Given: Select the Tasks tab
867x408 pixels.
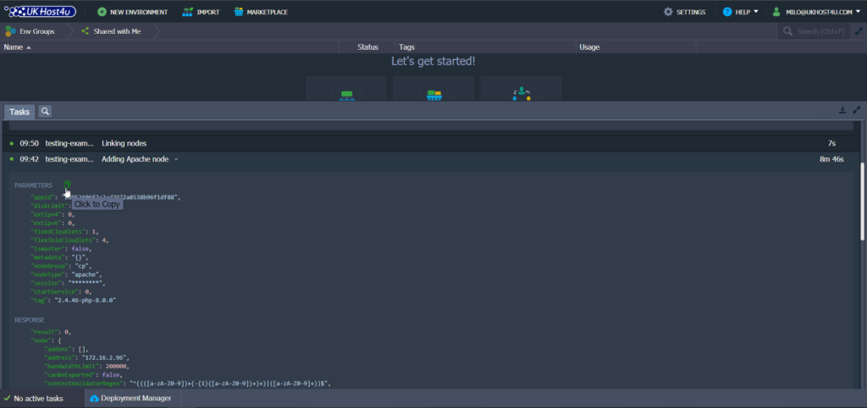Looking at the screenshot, I should (x=19, y=112).
